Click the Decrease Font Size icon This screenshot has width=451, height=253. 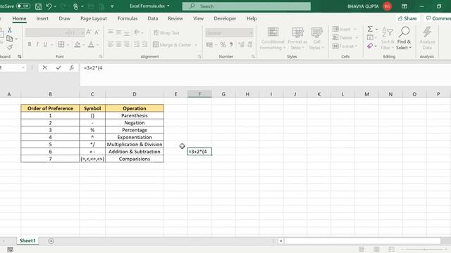pyautogui.click(x=97, y=32)
